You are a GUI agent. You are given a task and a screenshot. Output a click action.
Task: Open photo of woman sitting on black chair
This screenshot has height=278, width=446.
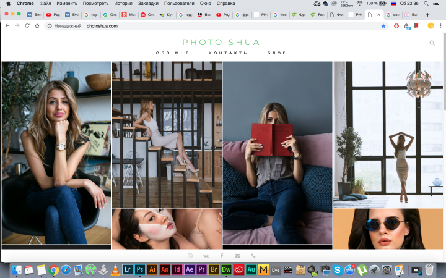tap(56, 153)
